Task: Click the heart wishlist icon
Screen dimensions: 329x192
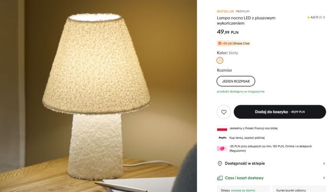Action: [x=224, y=112]
